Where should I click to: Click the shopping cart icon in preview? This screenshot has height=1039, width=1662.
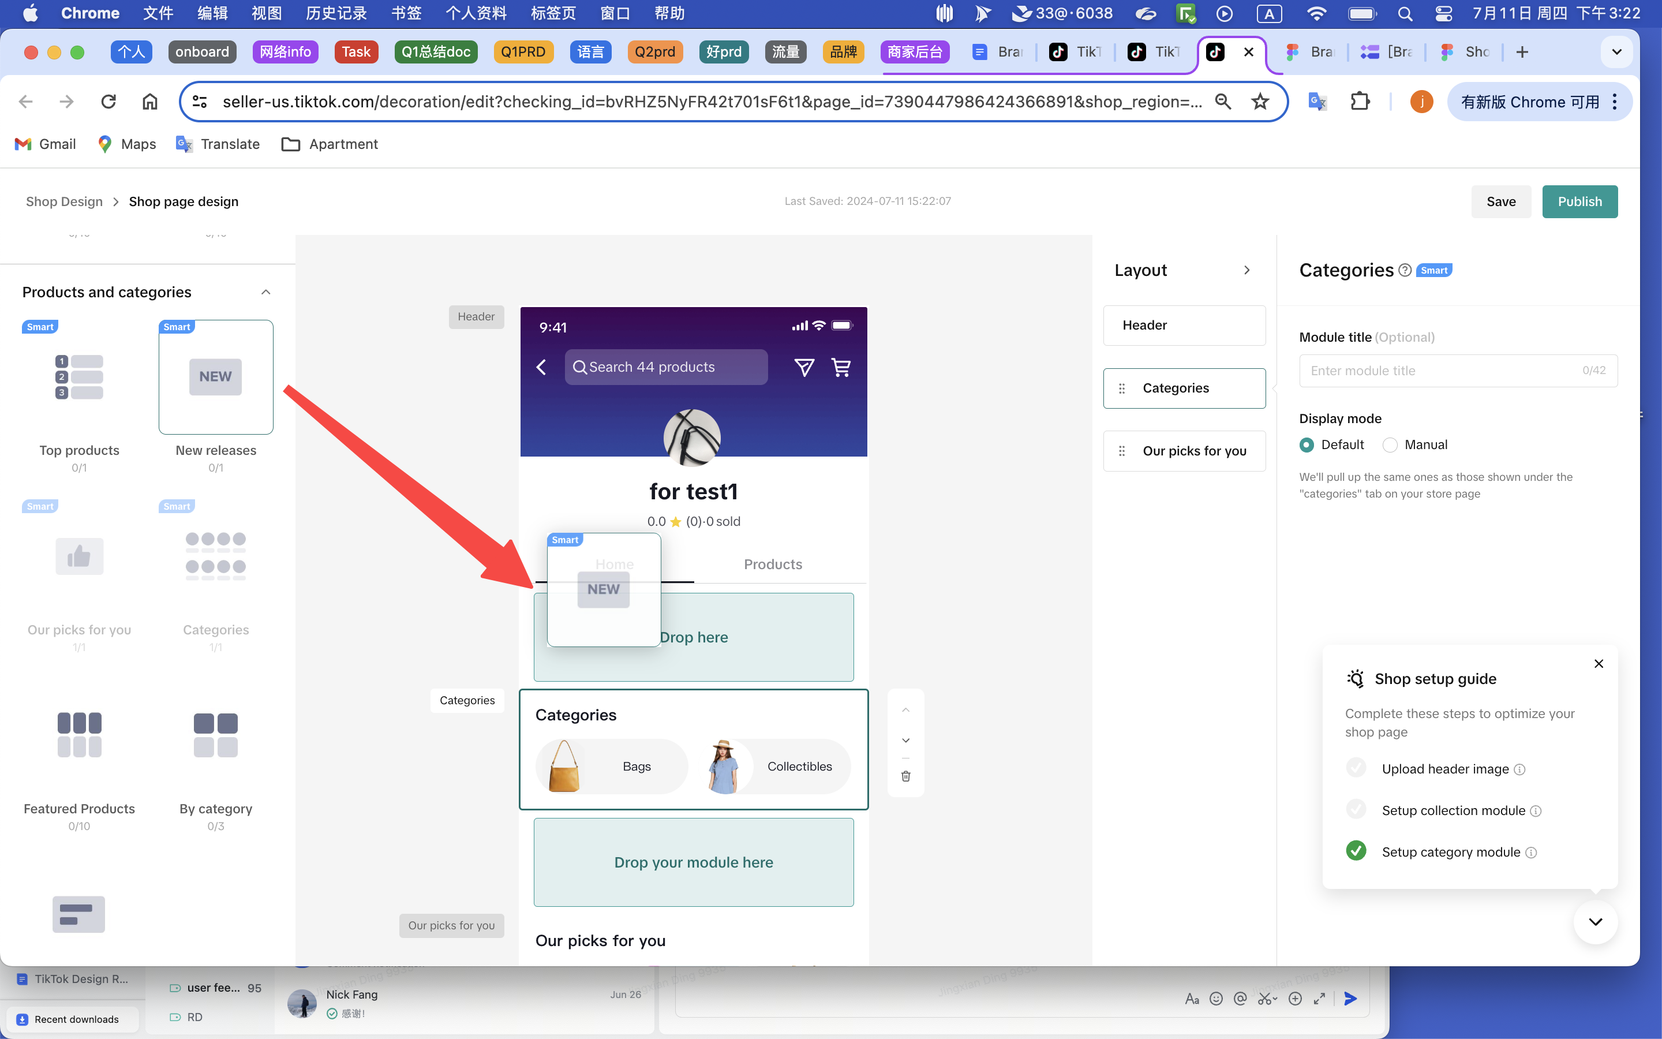841,367
